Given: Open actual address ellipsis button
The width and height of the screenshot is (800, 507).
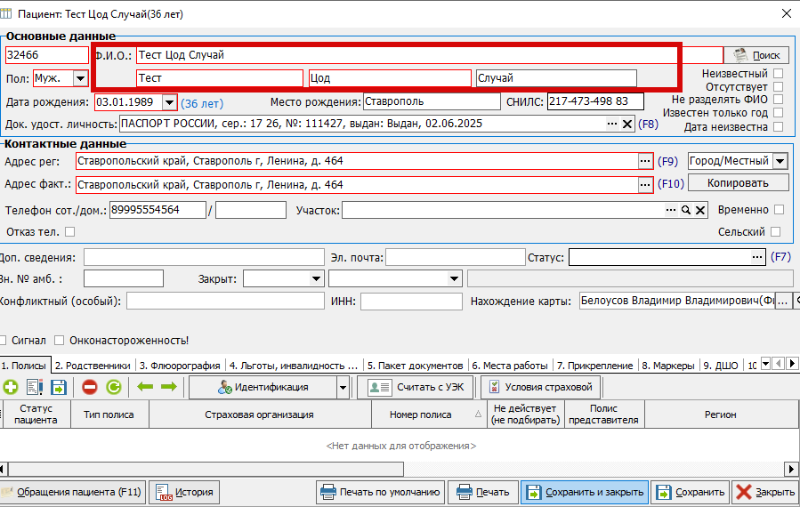Looking at the screenshot, I should 645,185.
